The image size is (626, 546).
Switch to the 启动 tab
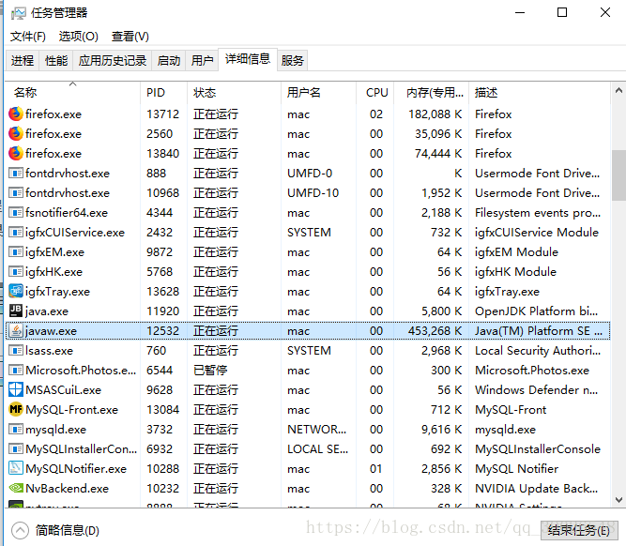169,61
